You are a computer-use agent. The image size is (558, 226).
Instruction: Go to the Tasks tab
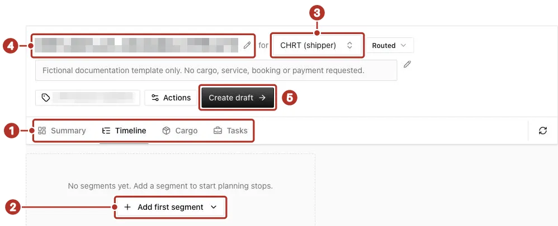(230, 131)
